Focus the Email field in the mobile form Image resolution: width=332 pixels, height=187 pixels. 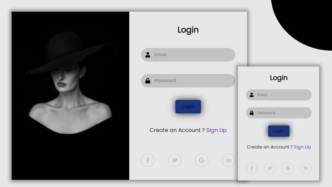point(279,95)
